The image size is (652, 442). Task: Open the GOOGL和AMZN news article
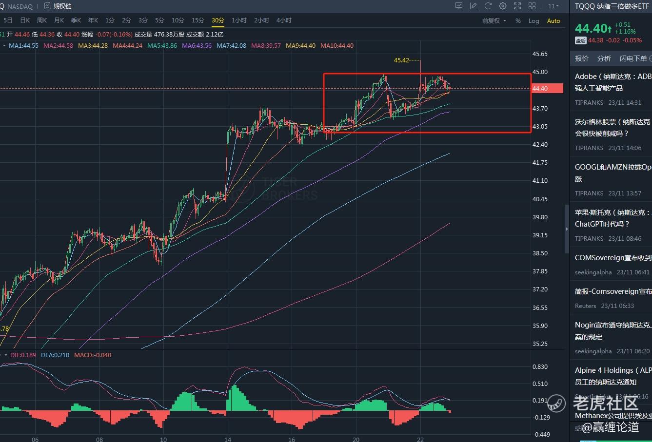click(x=611, y=180)
